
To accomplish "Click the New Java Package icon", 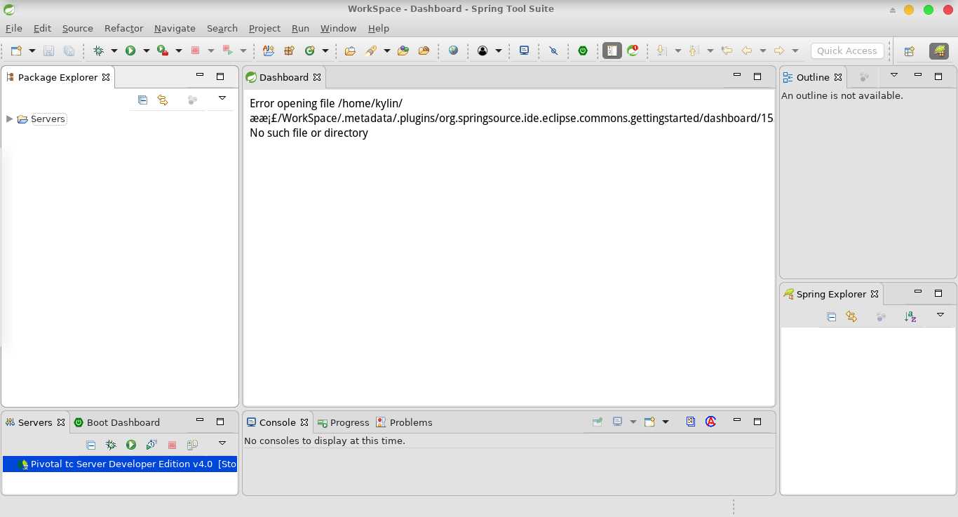I will coord(289,51).
